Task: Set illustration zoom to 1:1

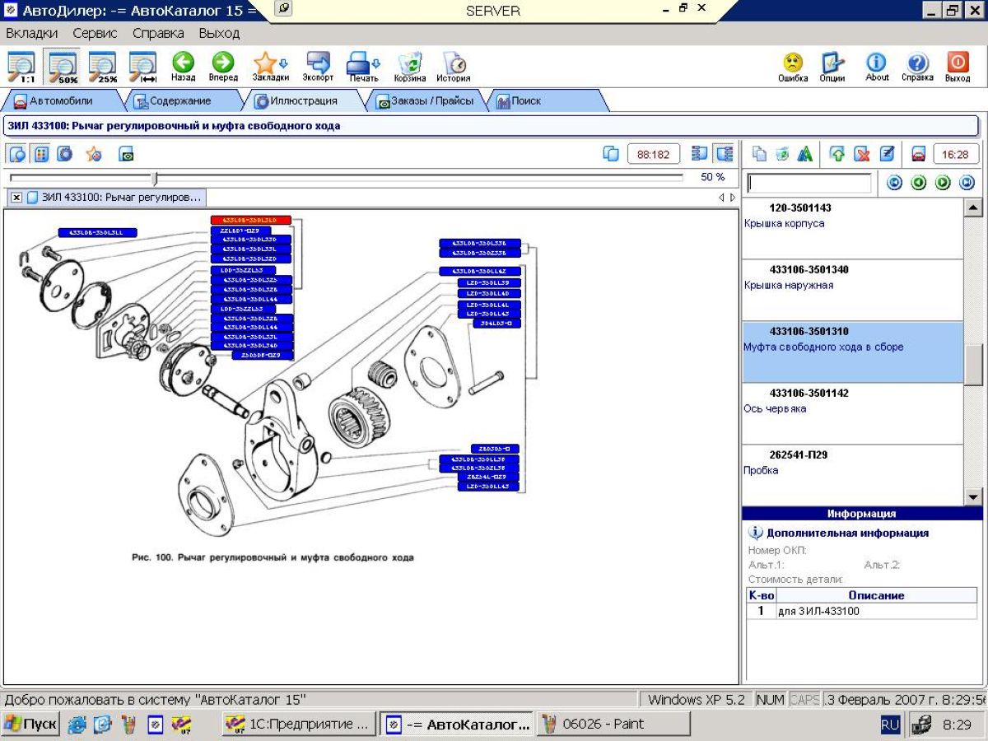Action: coord(21,67)
